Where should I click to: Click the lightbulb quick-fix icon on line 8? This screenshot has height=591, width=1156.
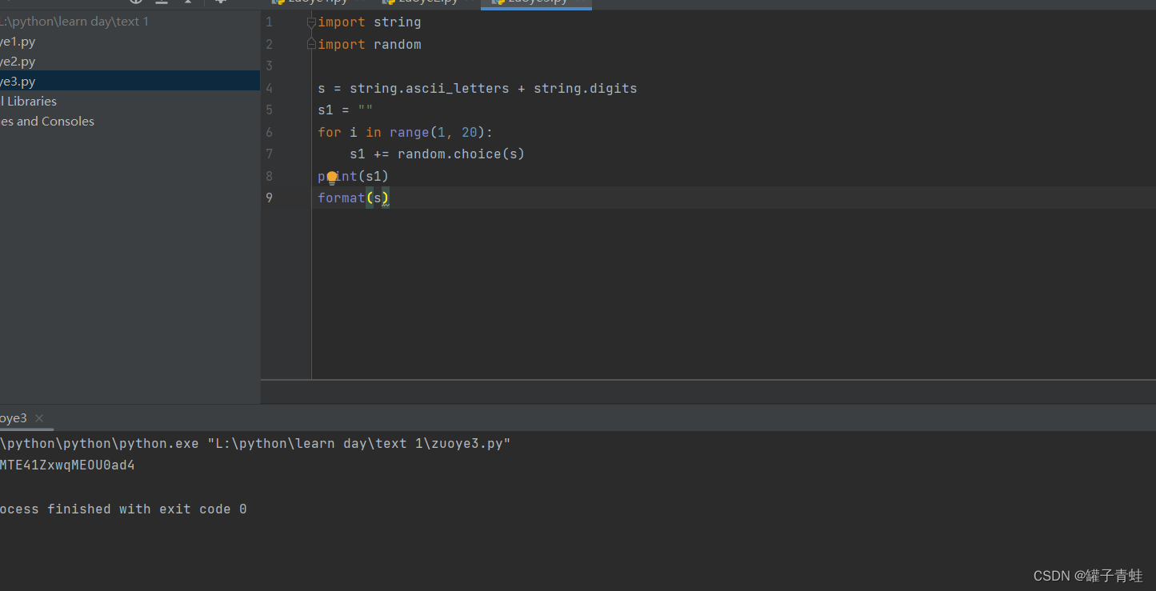331,176
